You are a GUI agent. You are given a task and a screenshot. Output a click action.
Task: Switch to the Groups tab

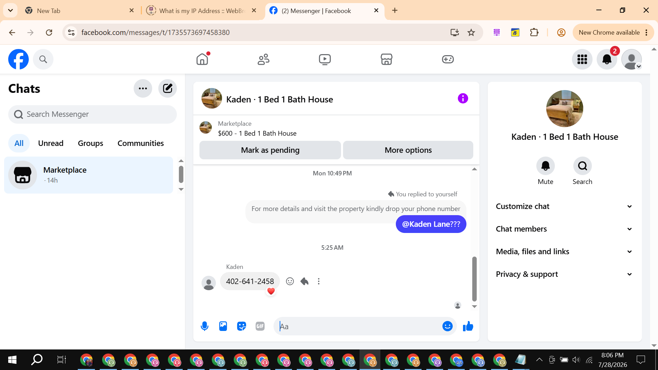tap(90, 143)
